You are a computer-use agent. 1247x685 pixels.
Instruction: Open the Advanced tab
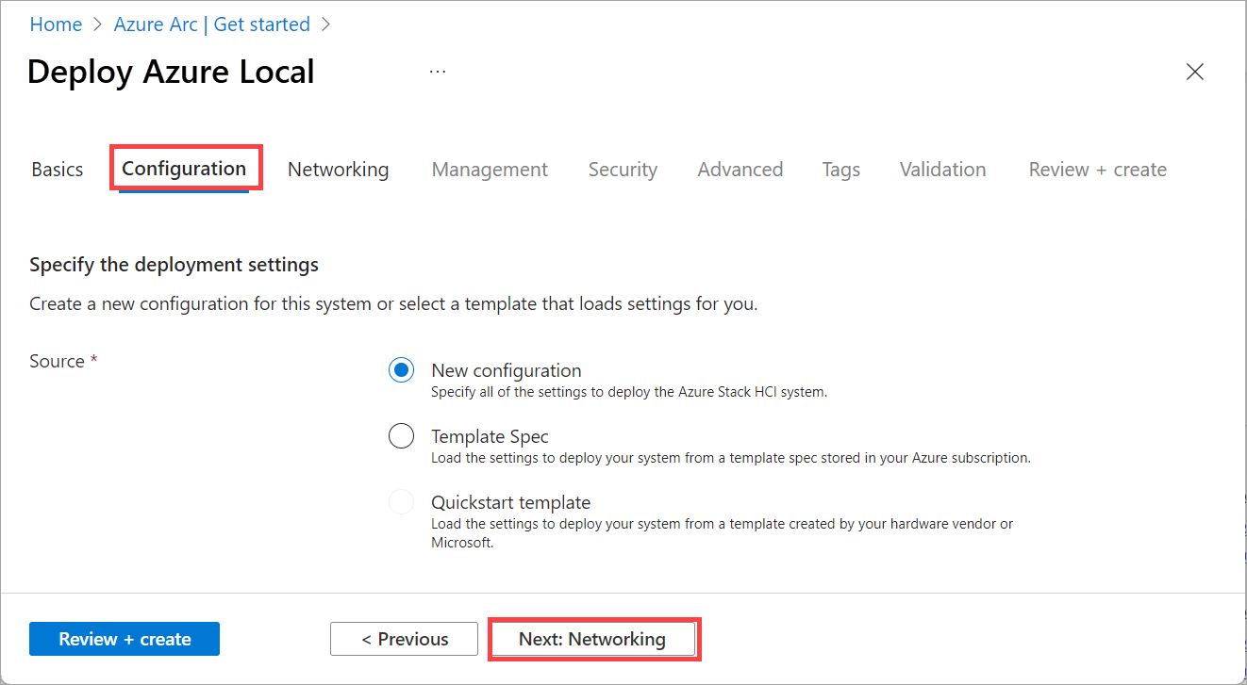740,170
